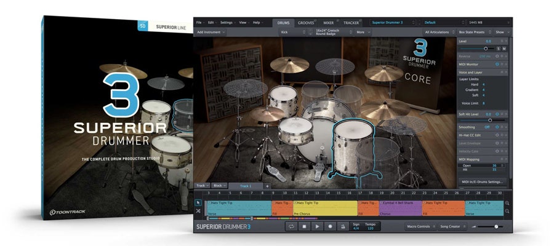554x246 pixels.
Task: Toggle the Smoothing power switch
Action: coord(497,127)
